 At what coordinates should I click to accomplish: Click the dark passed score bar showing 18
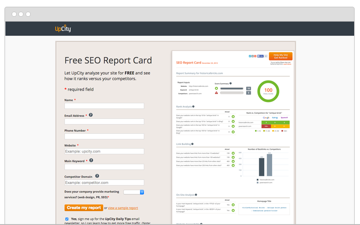point(232,88)
